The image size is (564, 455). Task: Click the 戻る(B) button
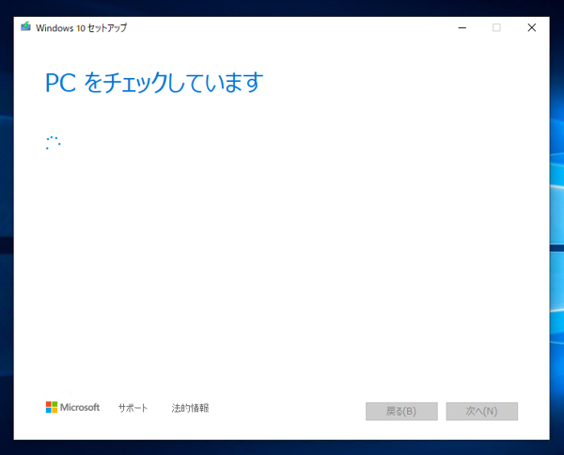click(x=401, y=411)
